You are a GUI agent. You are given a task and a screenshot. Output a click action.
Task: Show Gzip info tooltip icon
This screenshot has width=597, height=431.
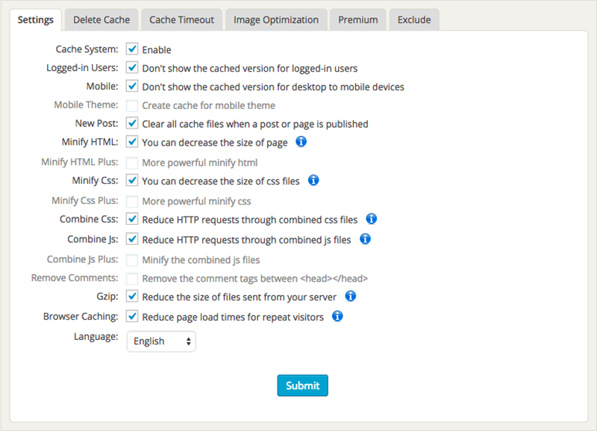coord(350,297)
